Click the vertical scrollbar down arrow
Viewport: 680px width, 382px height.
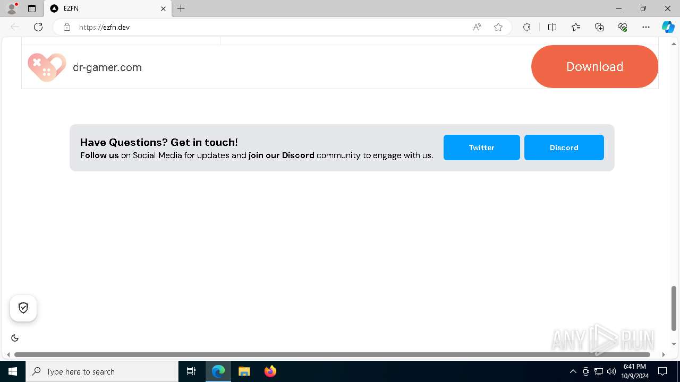coord(674,344)
